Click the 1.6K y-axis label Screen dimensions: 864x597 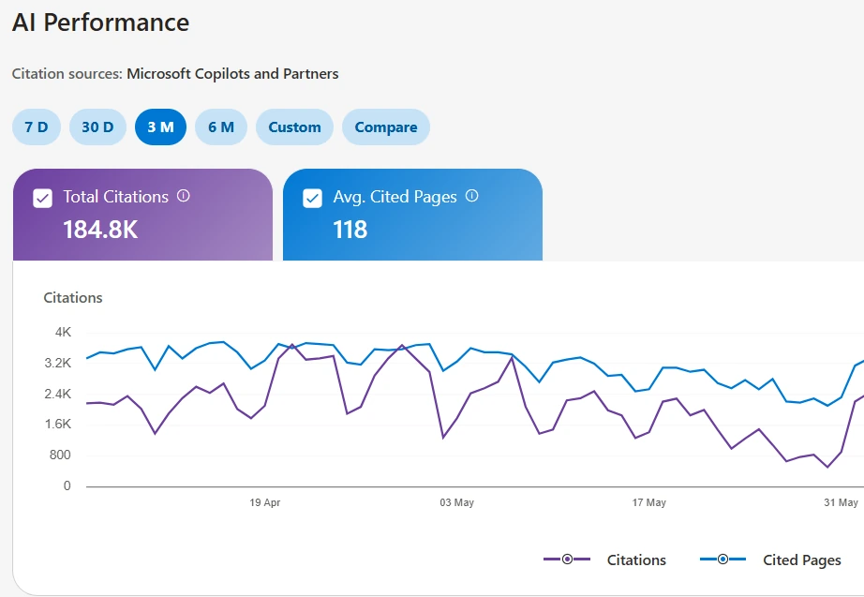pyautogui.click(x=58, y=424)
